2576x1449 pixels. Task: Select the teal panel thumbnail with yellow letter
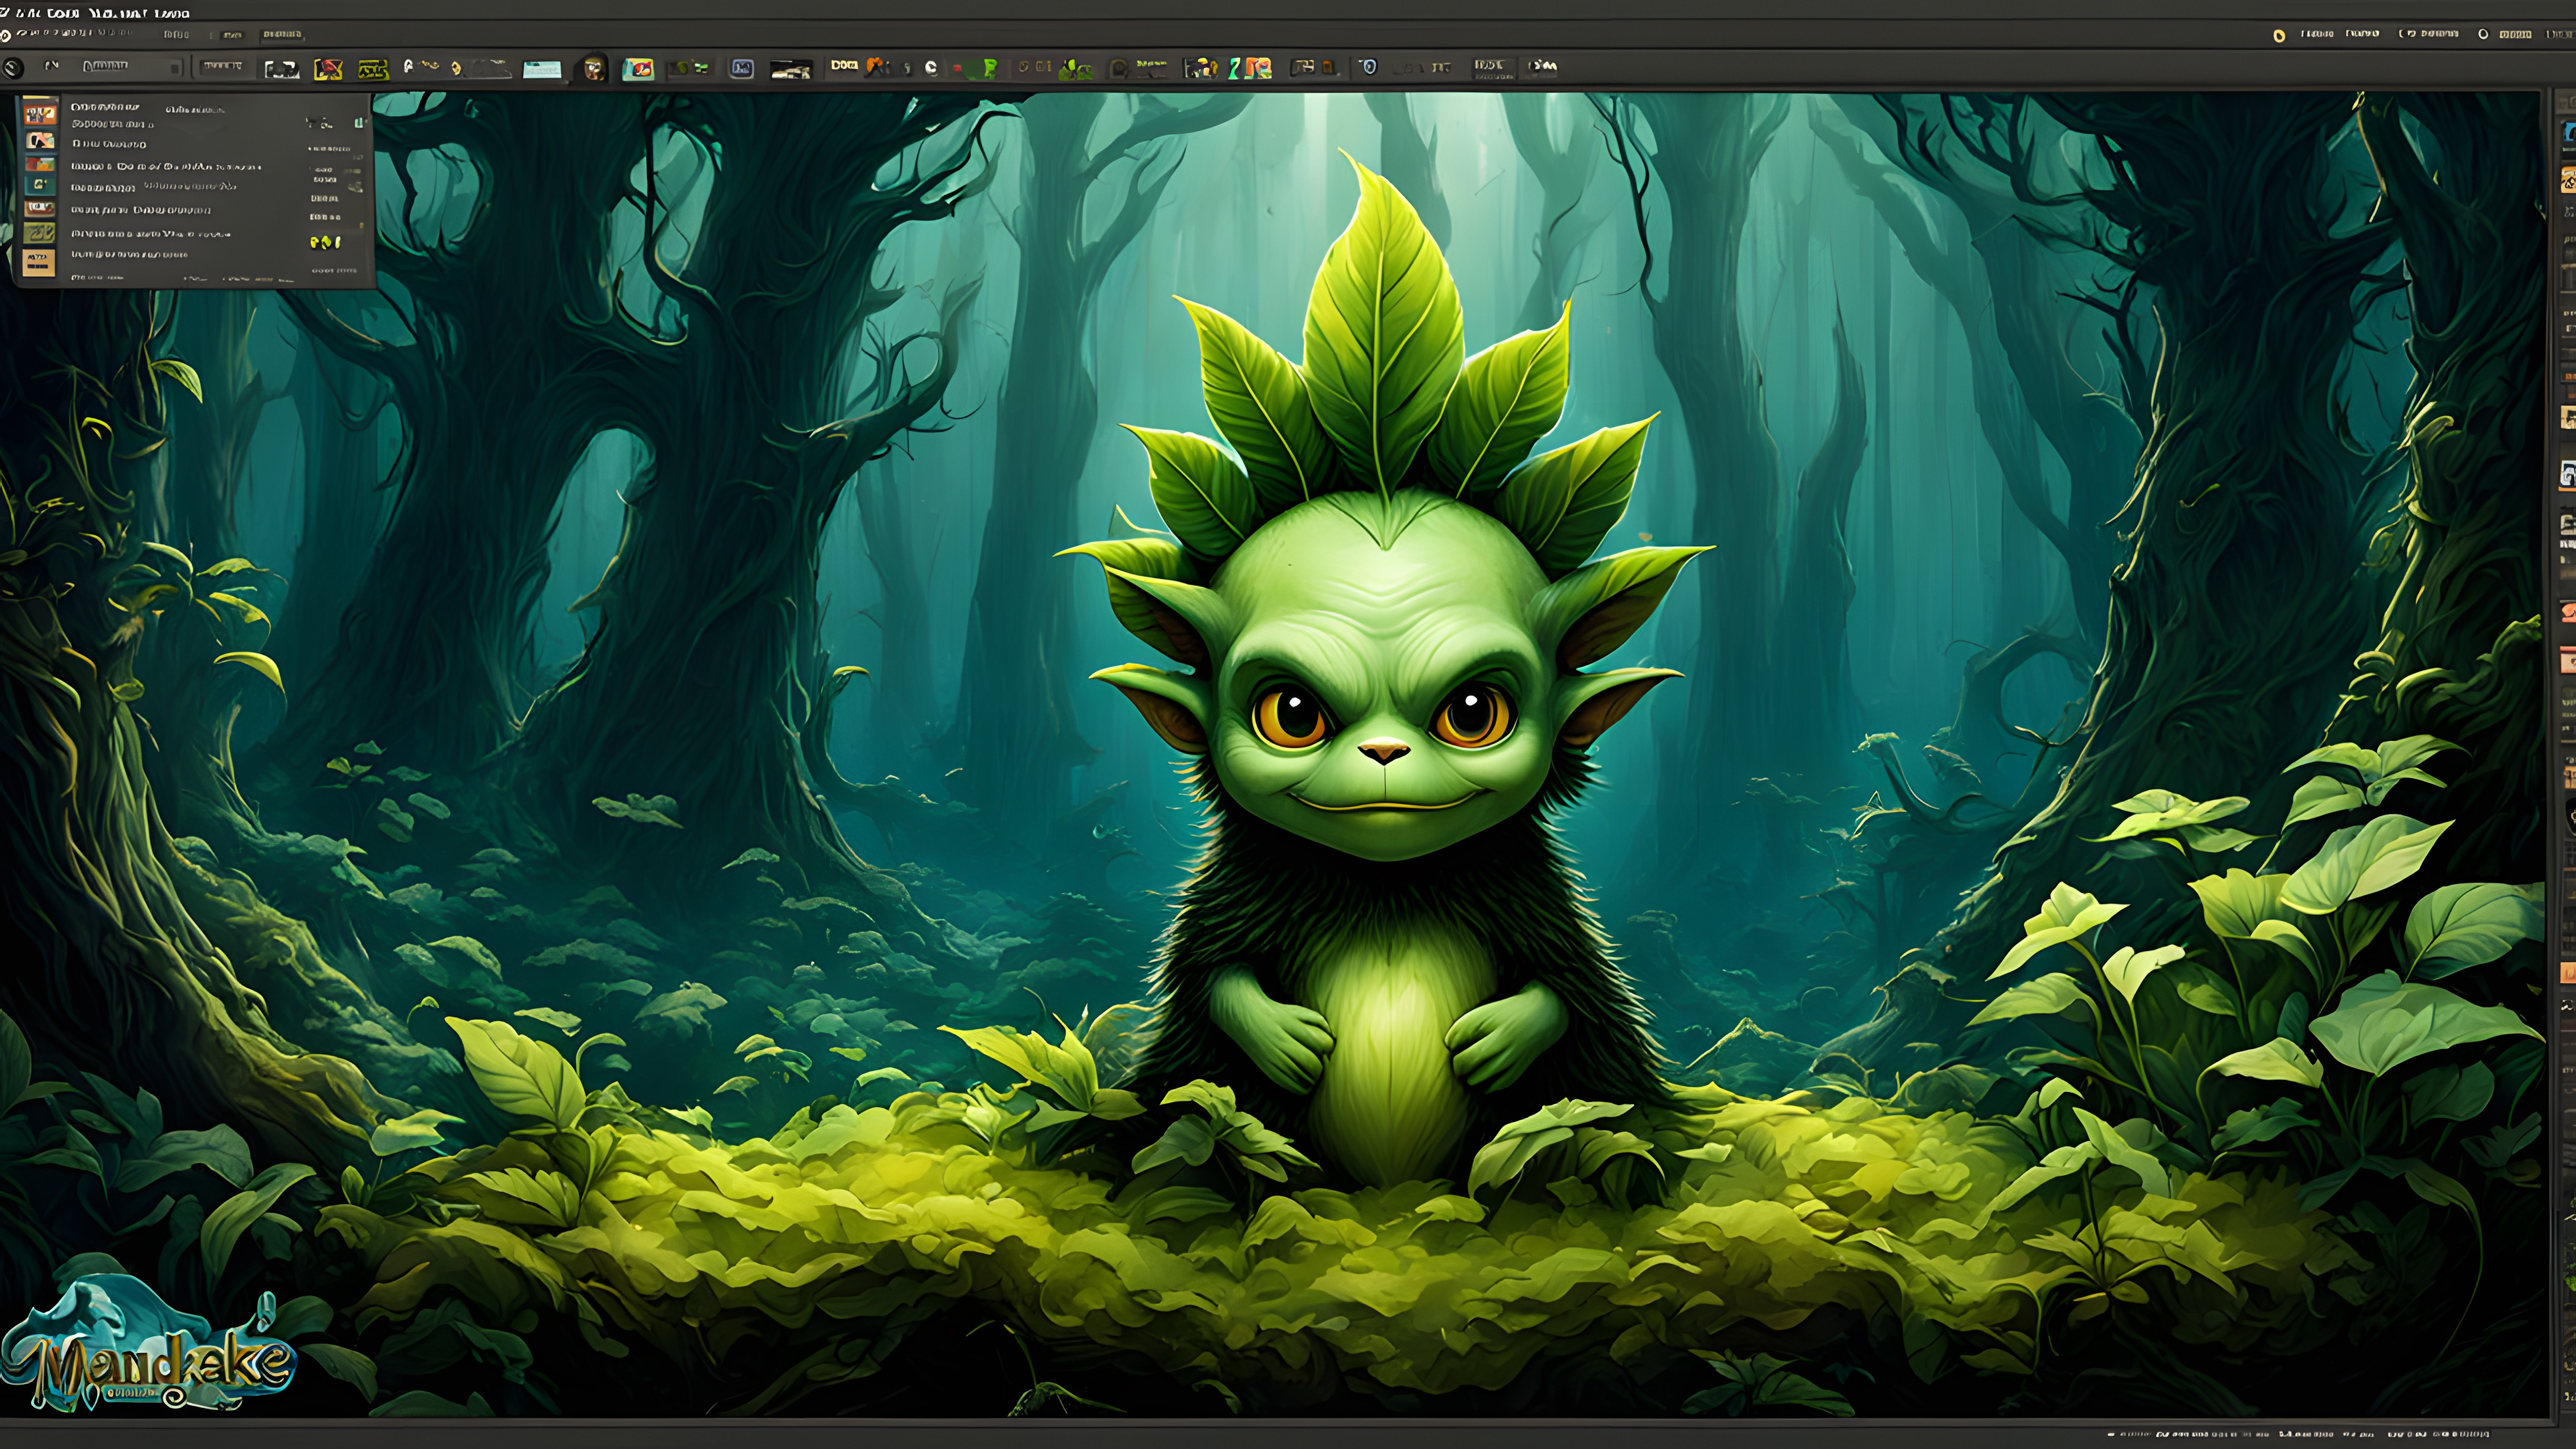(40, 185)
